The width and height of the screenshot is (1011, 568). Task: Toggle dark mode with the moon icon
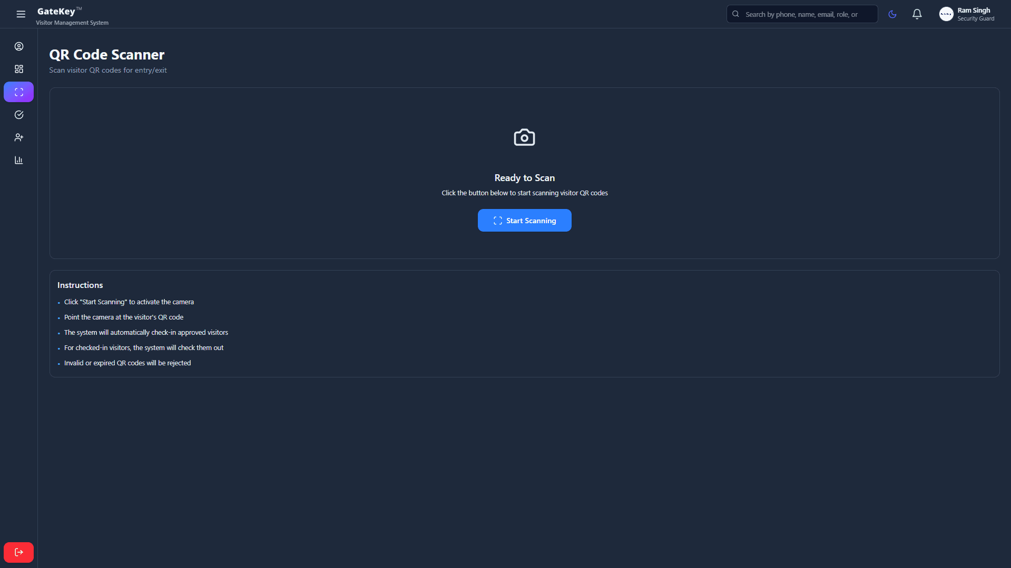tap(892, 14)
